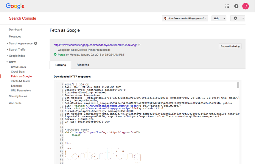Click the Search Appearance label
This screenshot has height=164, width=255.
click(x=21, y=43)
